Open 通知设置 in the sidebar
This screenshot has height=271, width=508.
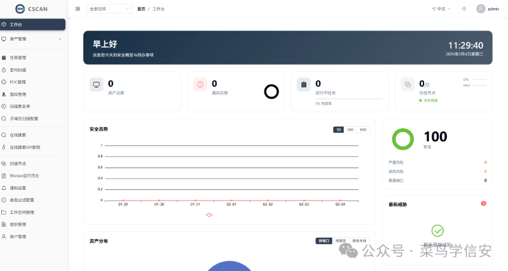32,188
